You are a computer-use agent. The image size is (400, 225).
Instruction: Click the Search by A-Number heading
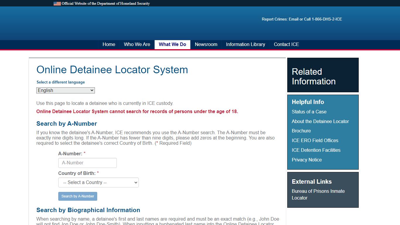pyautogui.click(x=66, y=124)
